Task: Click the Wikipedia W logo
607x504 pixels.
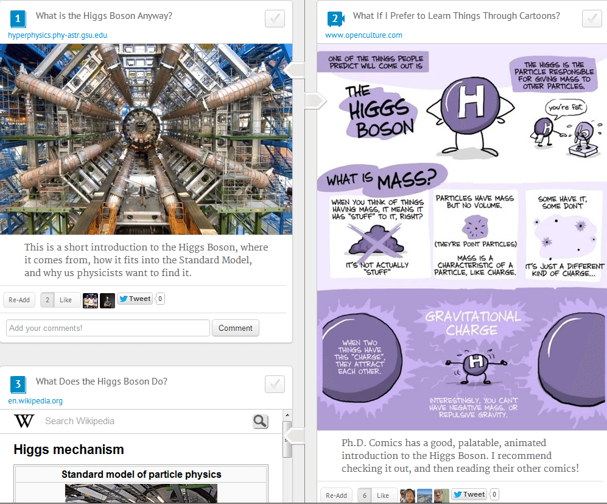Action: 24,421
